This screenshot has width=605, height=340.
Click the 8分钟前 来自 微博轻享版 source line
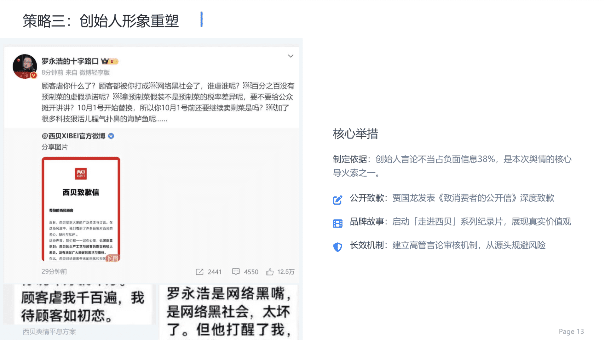tap(76, 73)
